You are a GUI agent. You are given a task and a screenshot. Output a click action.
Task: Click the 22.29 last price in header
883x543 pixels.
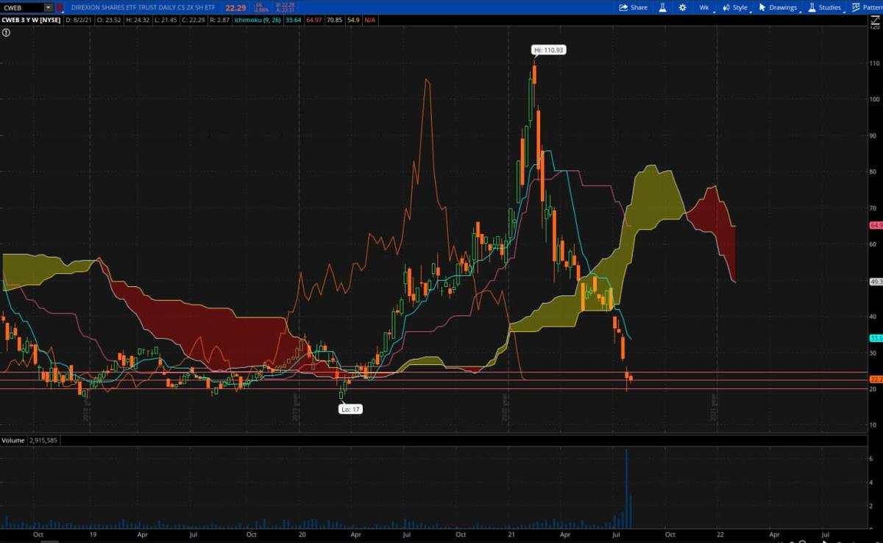pos(235,7)
